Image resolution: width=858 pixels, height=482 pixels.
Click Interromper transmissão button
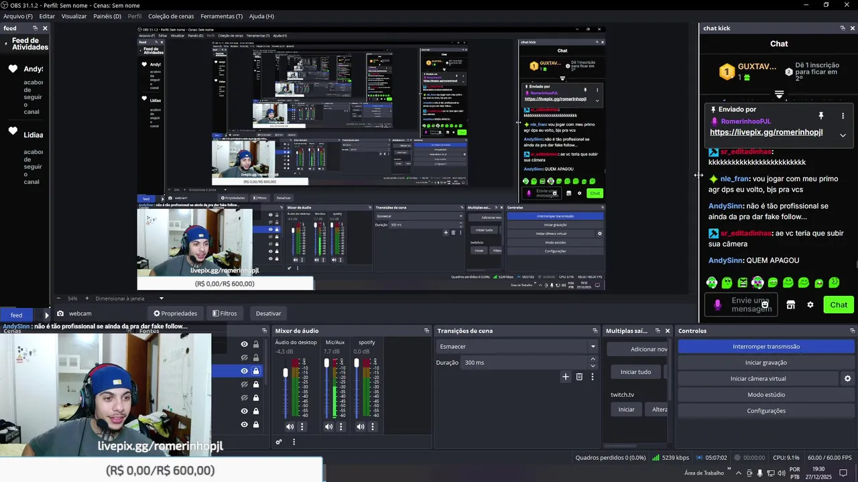[766, 347]
